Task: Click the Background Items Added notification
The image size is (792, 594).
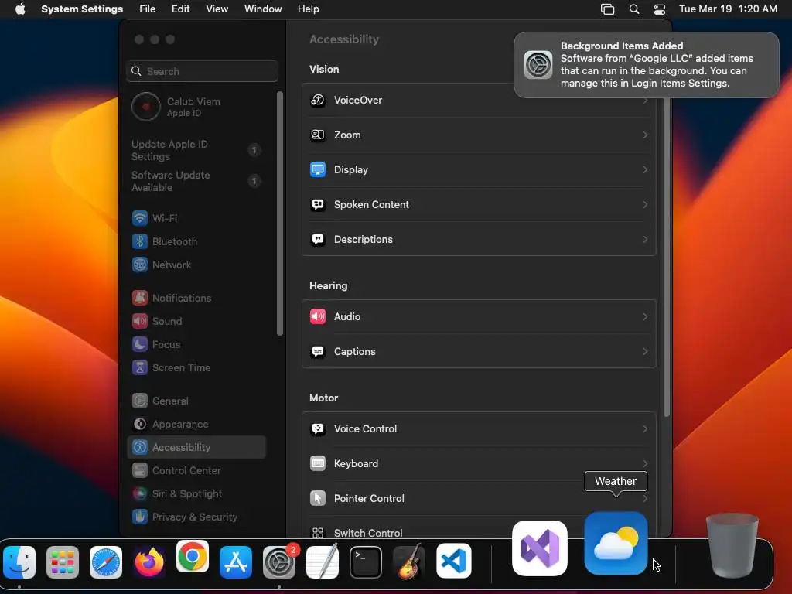Action: (x=646, y=65)
